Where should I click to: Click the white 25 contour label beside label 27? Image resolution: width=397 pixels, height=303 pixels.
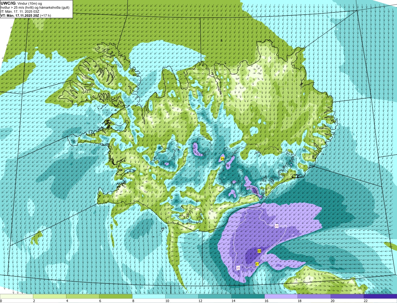(x=238, y=267)
